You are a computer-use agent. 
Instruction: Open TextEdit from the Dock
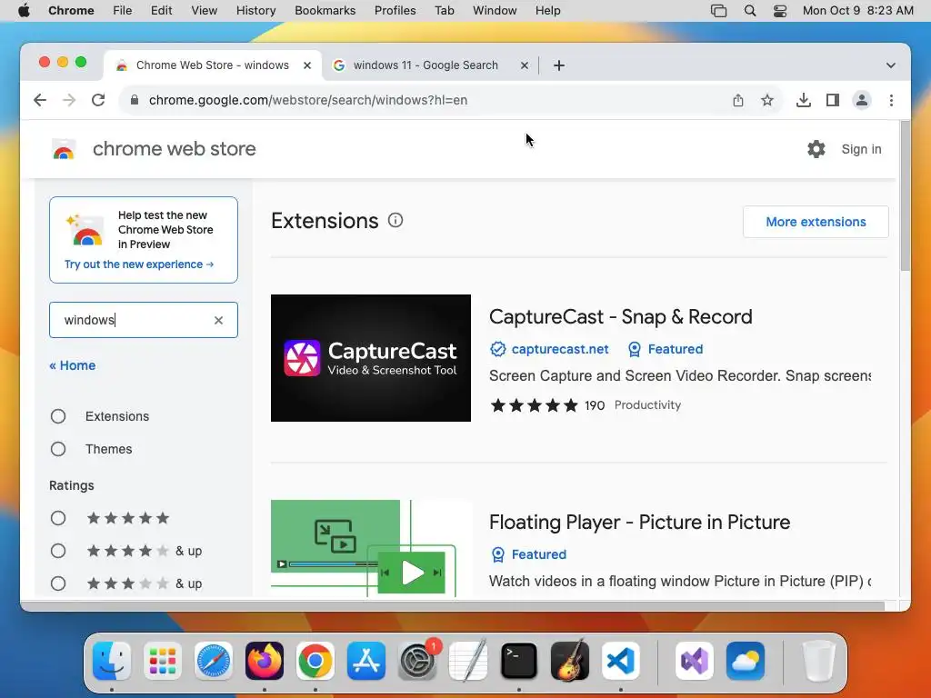tap(468, 661)
